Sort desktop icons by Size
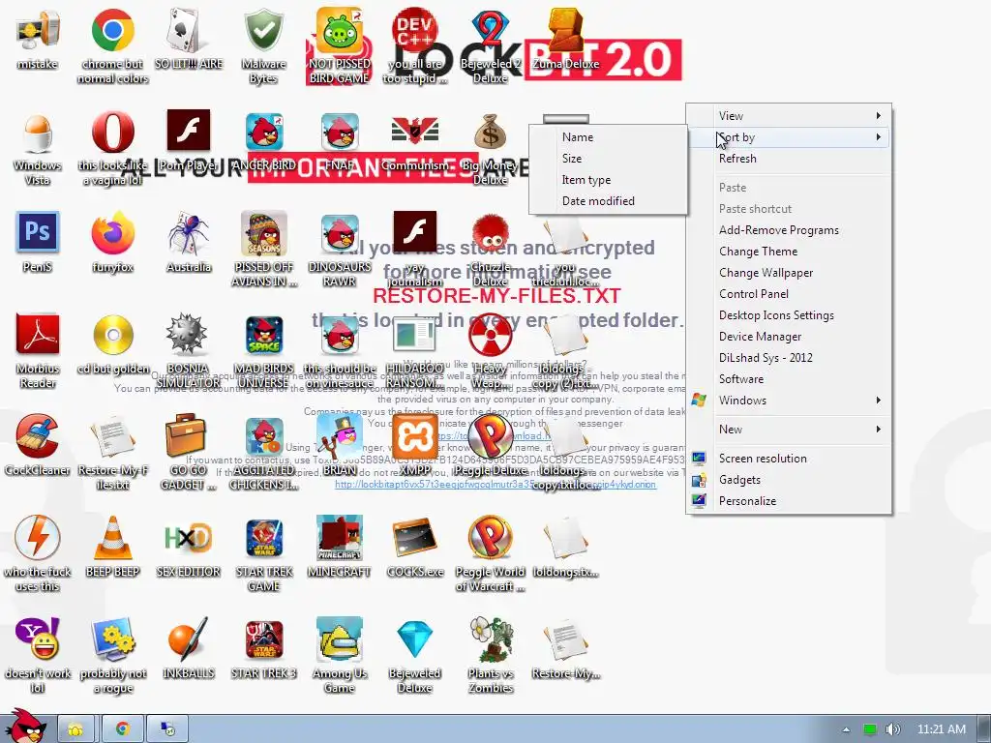This screenshot has width=991, height=743. click(608, 159)
